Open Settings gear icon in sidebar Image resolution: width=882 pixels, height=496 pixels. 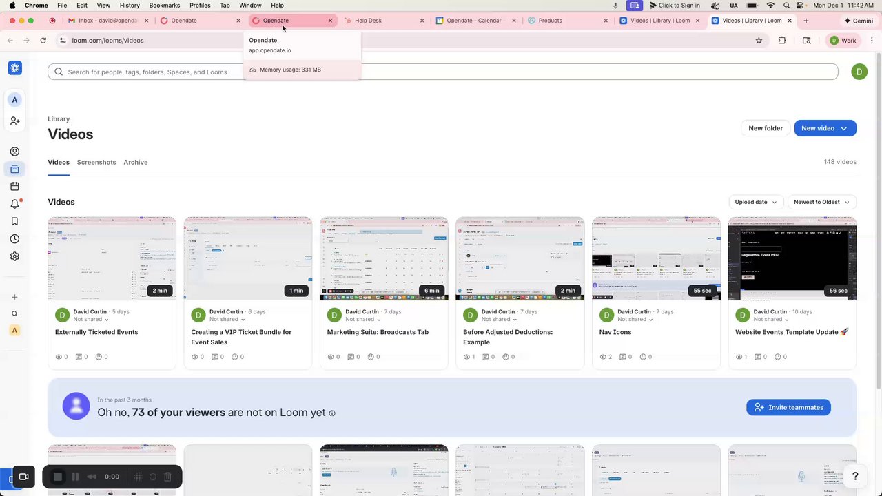coord(14,256)
